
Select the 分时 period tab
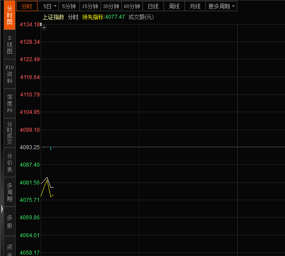[x=27, y=6]
